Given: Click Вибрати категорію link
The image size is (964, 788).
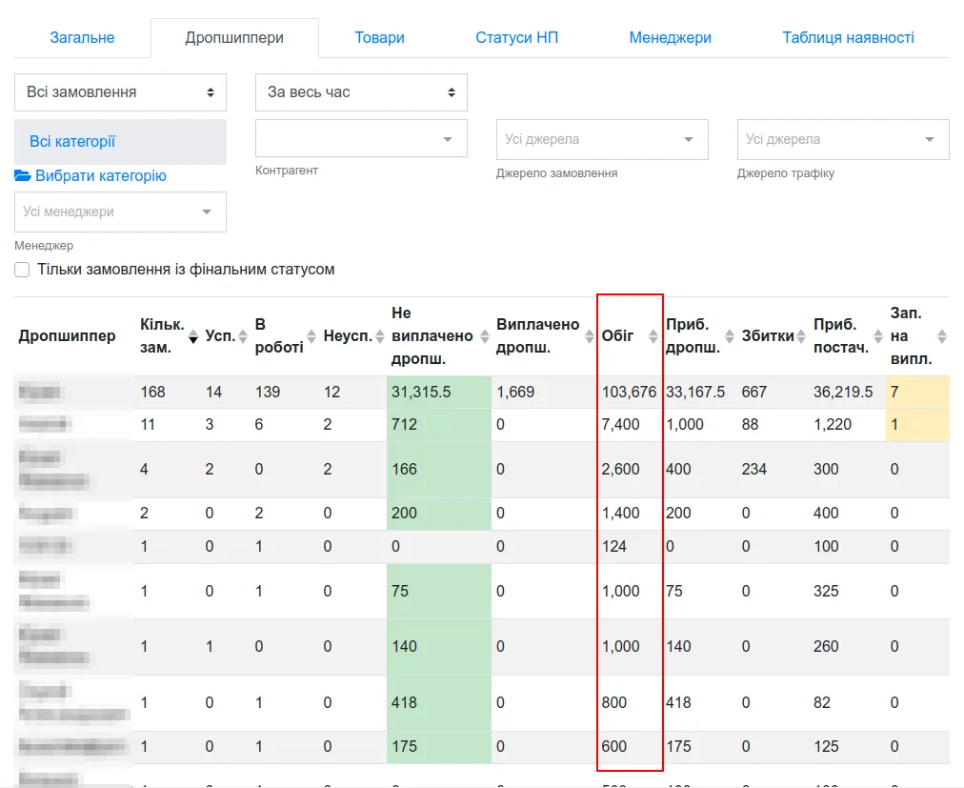Looking at the screenshot, I should (101, 176).
